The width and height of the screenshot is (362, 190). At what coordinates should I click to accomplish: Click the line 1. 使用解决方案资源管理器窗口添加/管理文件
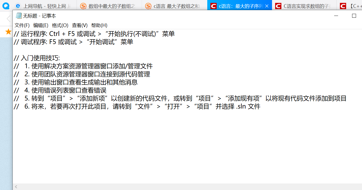pyautogui.click(x=83, y=66)
